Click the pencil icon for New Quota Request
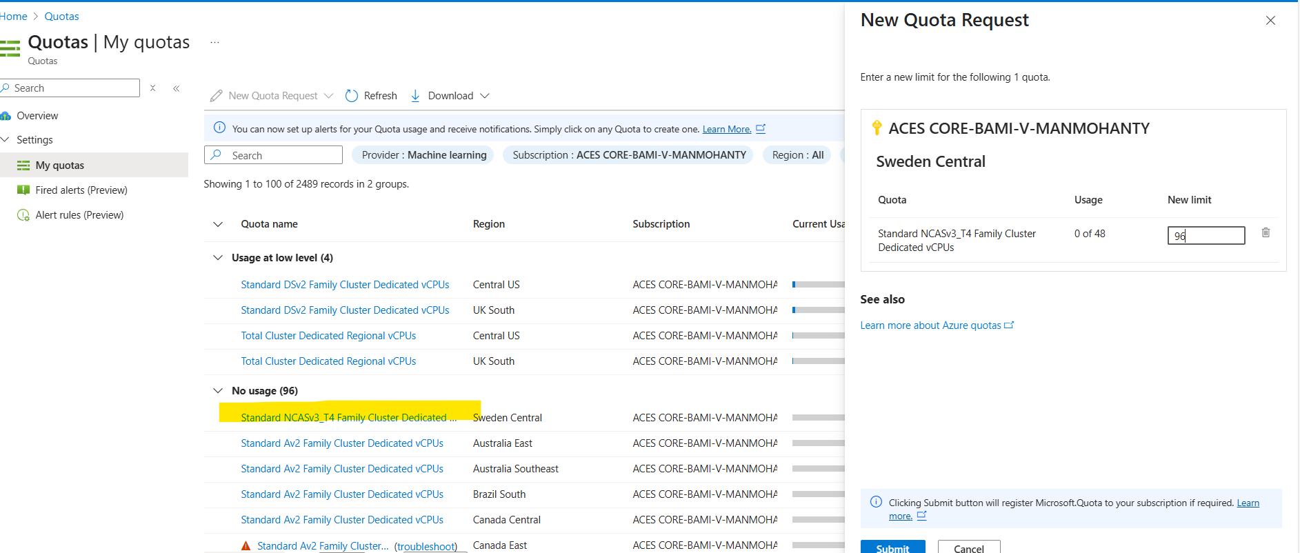1300x553 pixels. (x=217, y=96)
